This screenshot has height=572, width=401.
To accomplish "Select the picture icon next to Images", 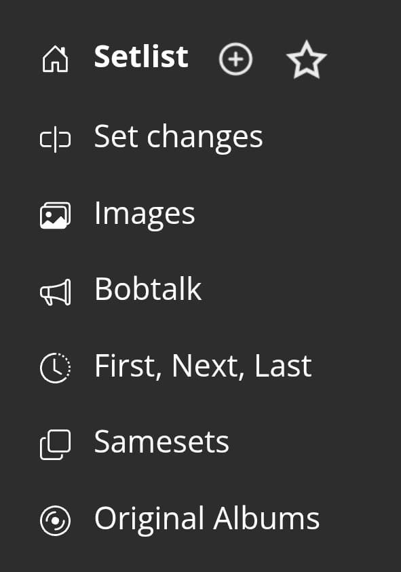I will tap(56, 213).
